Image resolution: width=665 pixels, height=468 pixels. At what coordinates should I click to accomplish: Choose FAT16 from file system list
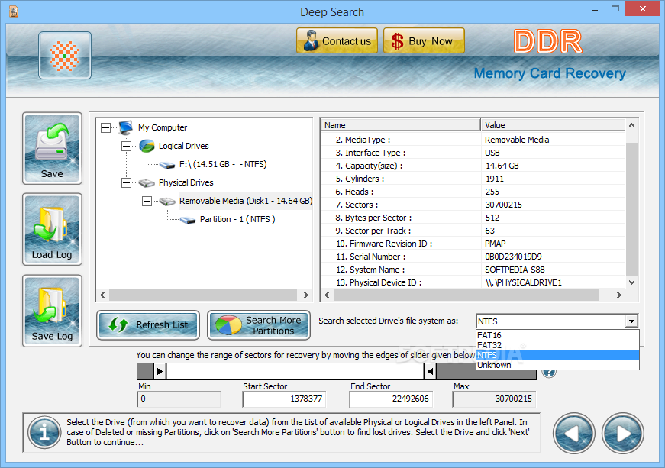(x=557, y=335)
